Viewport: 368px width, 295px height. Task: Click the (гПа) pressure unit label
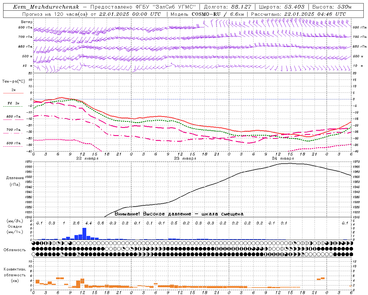15,185
